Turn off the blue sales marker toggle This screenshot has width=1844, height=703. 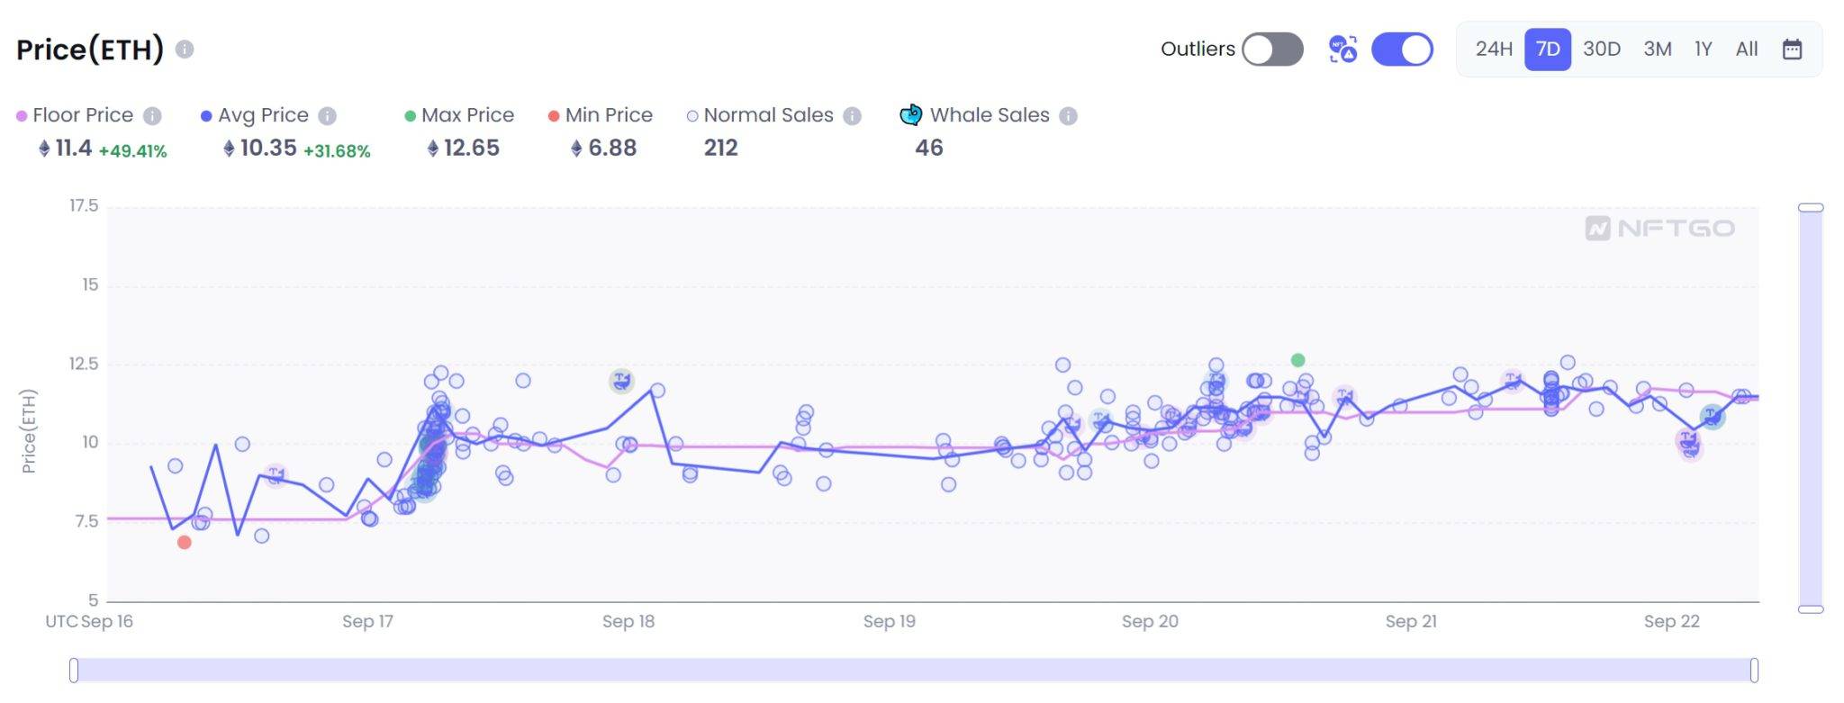1402,50
